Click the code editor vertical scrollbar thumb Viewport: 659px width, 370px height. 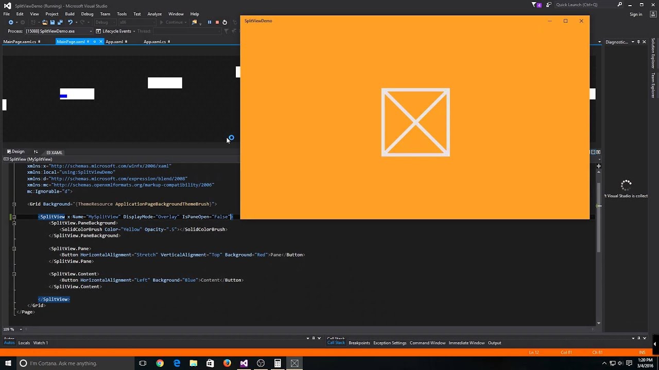[599, 217]
